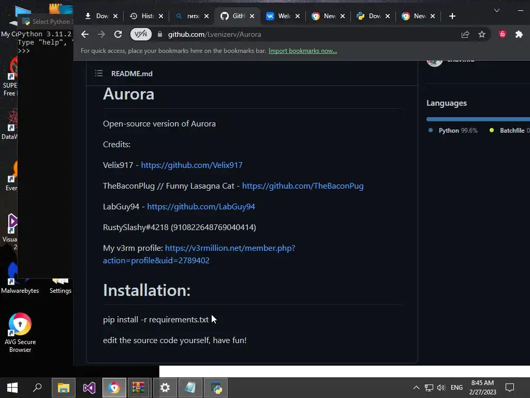Open the Velix917 GitHub link
This screenshot has width=530, height=398.
click(x=192, y=165)
